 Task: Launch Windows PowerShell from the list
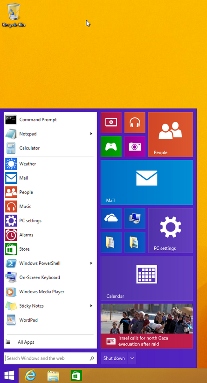point(50,263)
